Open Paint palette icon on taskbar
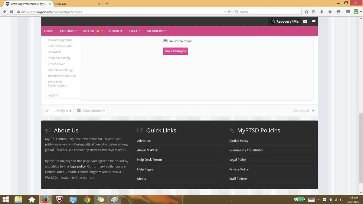The image size is (363, 204). point(115,199)
